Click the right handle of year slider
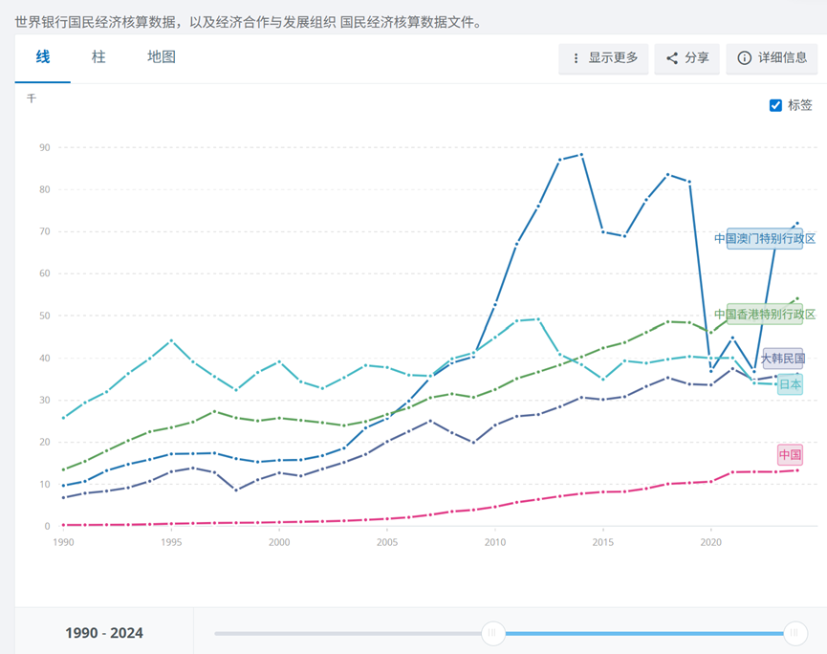The height and width of the screenshot is (654, 827). (794, 633)
